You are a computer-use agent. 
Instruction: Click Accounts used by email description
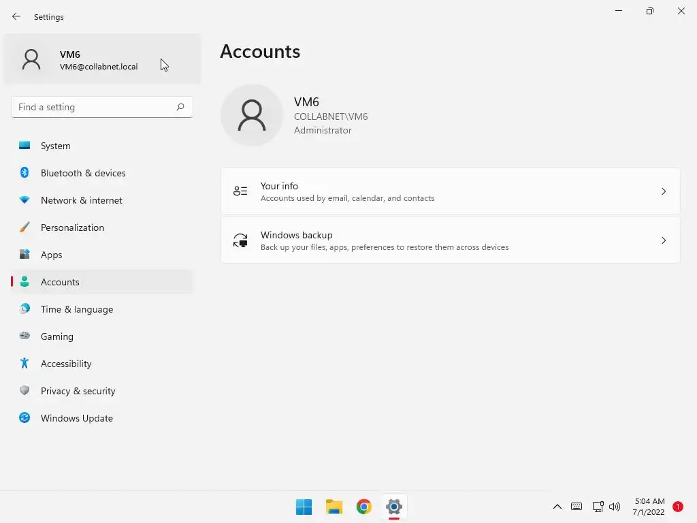coord(347,198)
